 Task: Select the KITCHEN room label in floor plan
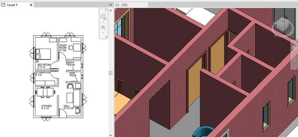46,106
